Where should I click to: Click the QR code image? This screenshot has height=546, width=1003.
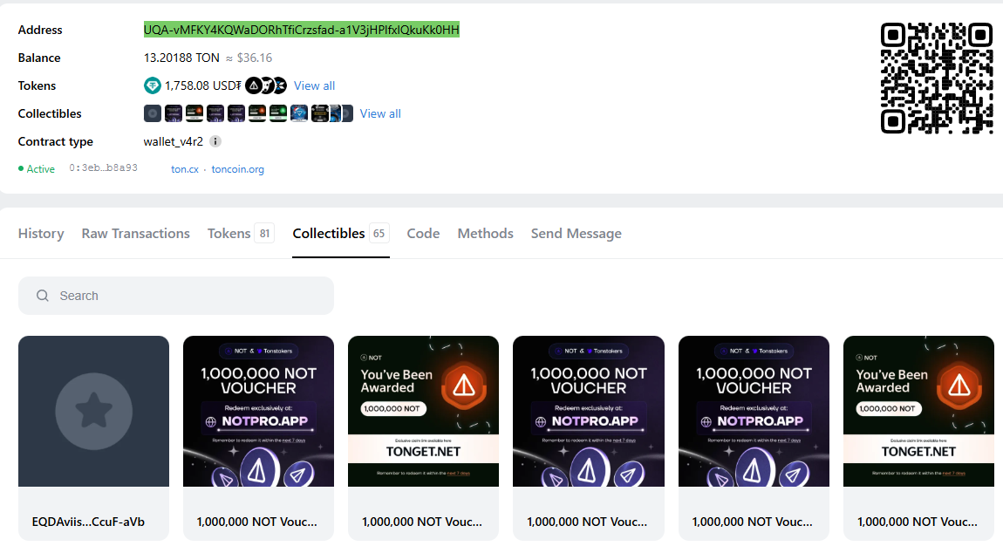[x=937, y=78]
